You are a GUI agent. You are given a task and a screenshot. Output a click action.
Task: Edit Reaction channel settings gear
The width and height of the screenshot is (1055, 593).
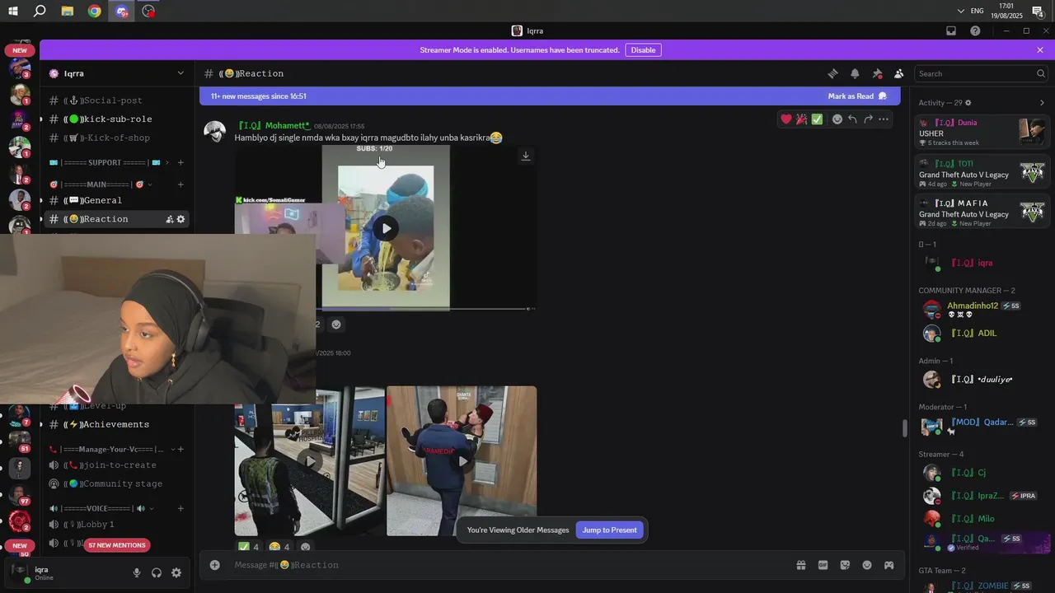pos(181,219)
